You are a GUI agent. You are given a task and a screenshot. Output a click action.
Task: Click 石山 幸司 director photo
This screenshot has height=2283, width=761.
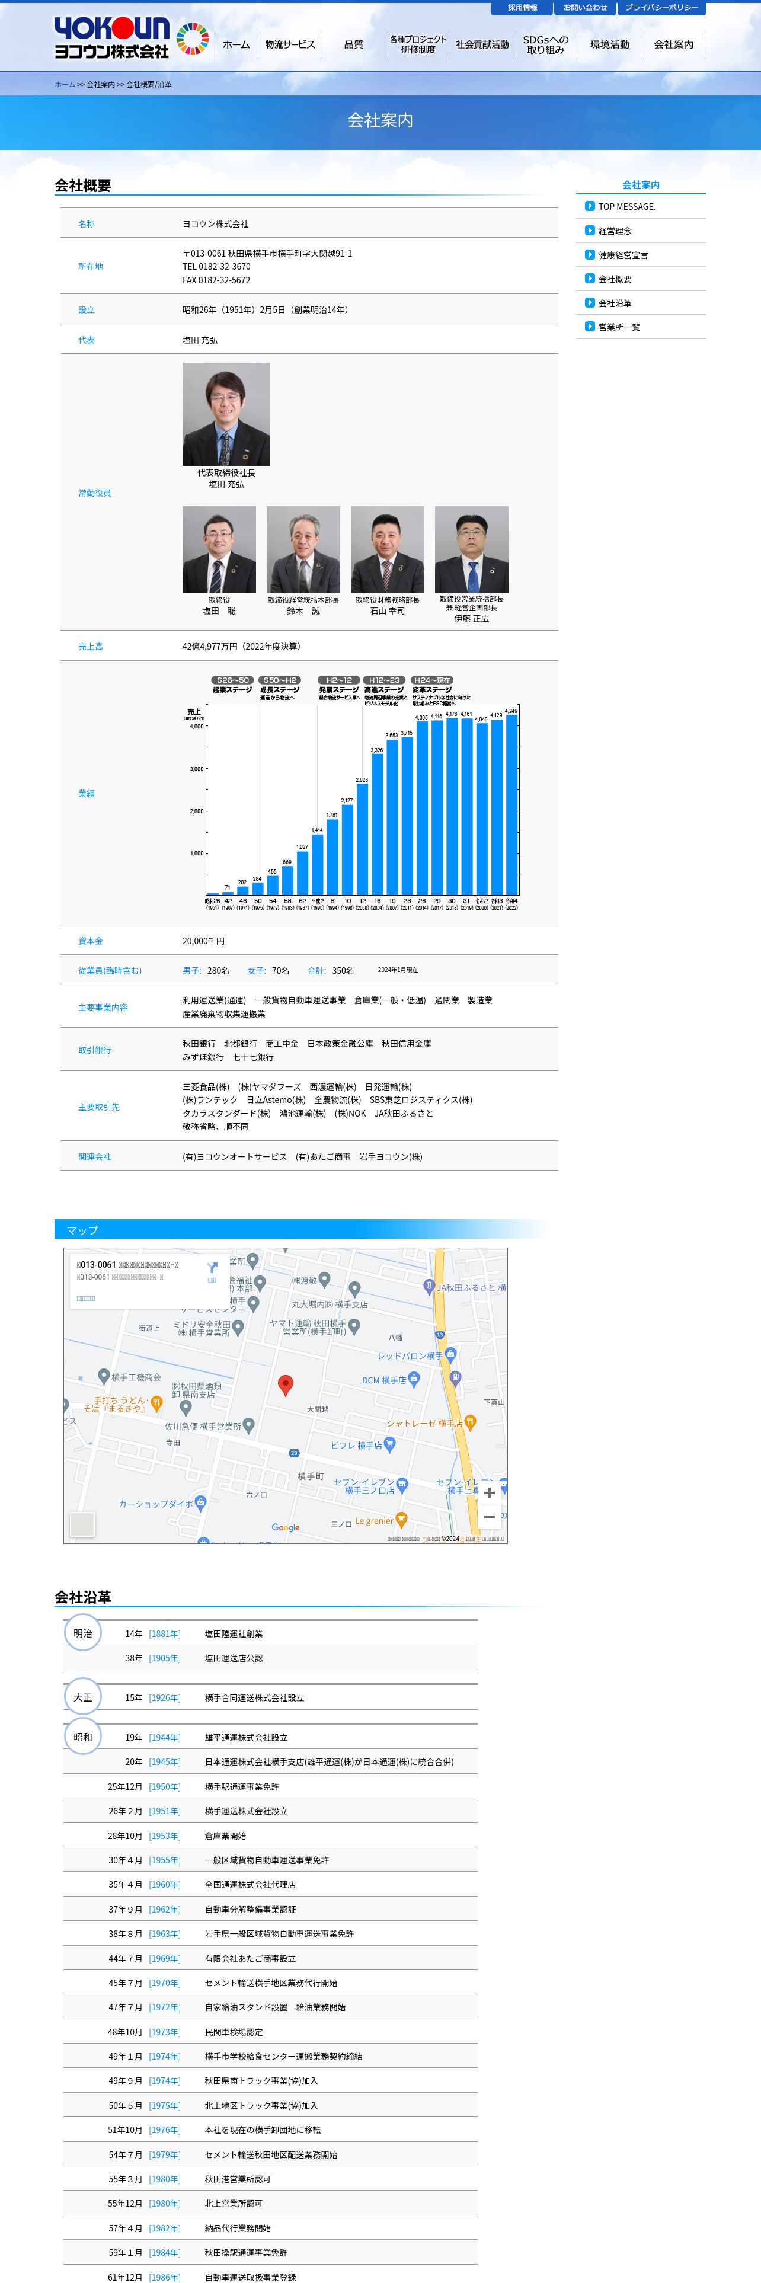click(387, 549)
